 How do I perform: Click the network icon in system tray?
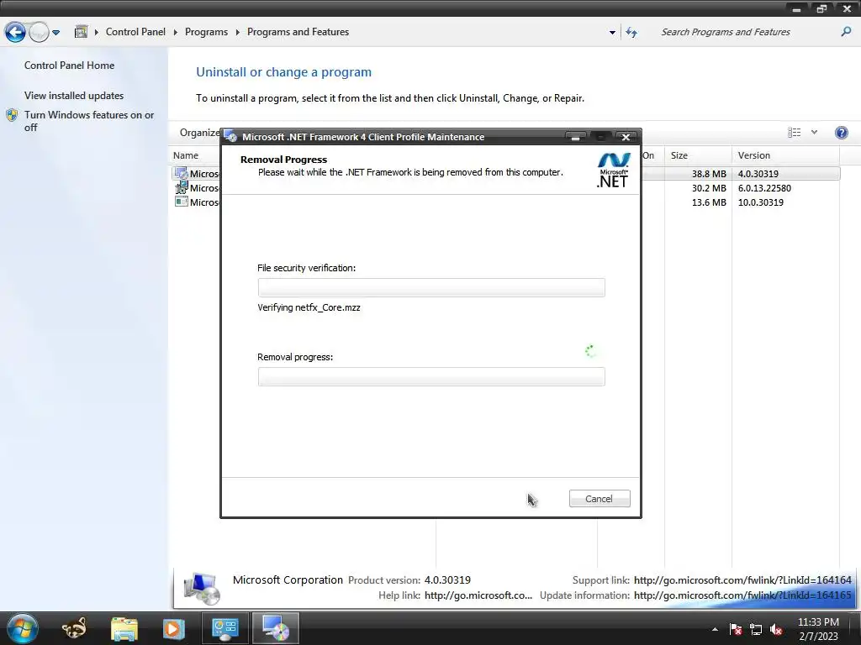pyautogui.click(x=756, y=629)
